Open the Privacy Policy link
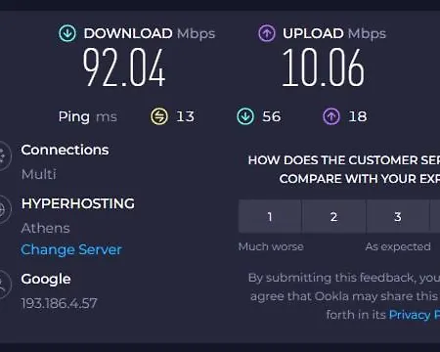This screenshot has height=352, width=440. tap(415, 315)
